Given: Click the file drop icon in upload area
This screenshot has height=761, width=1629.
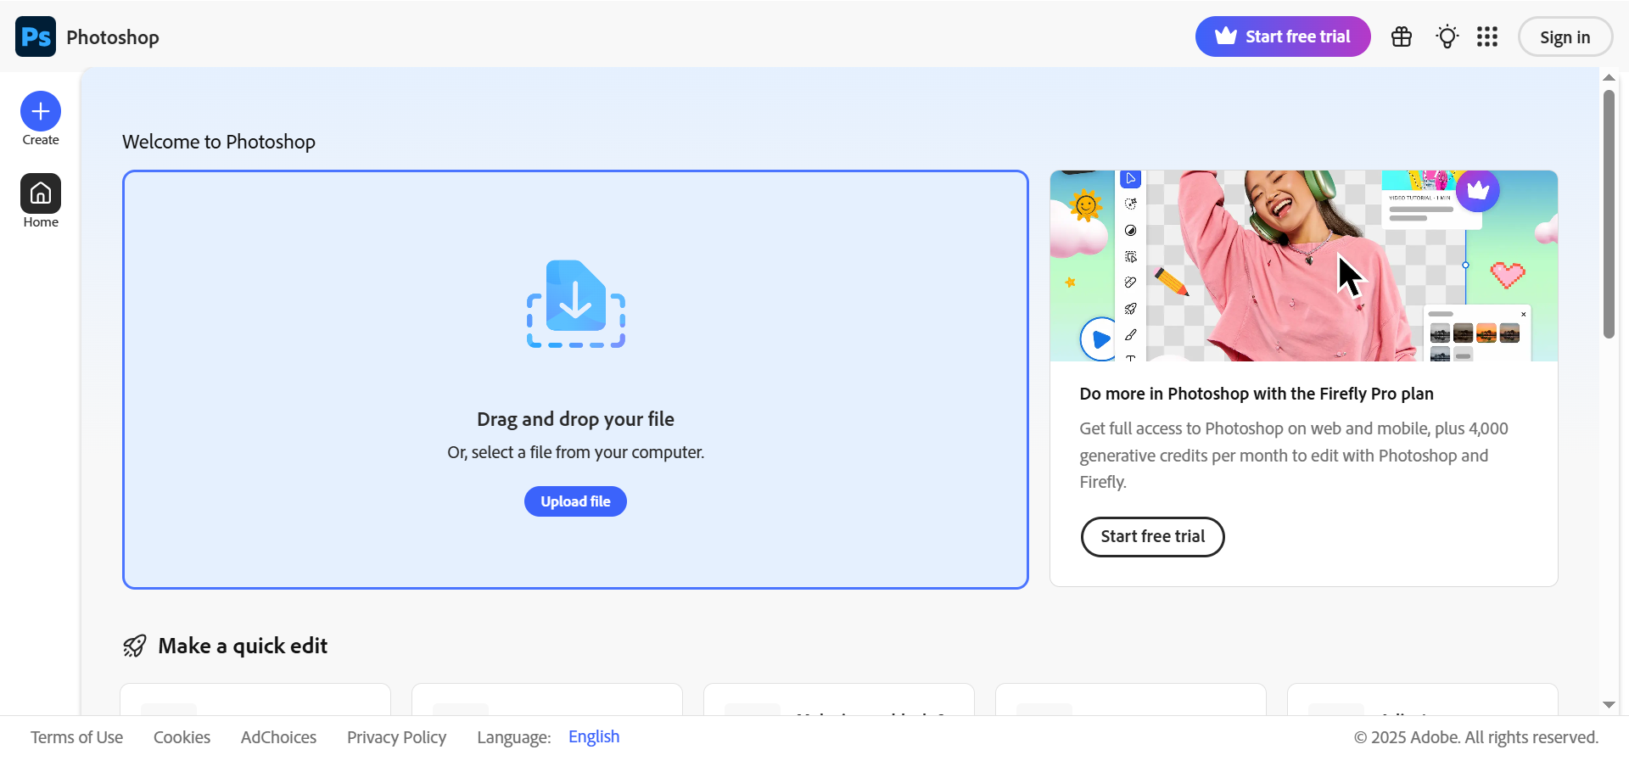Looking at the screenshot, I should coord(576,304).
